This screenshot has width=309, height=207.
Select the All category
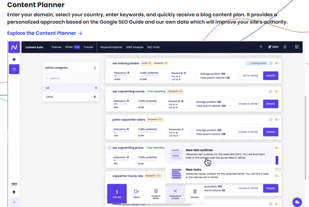point(71,88)
